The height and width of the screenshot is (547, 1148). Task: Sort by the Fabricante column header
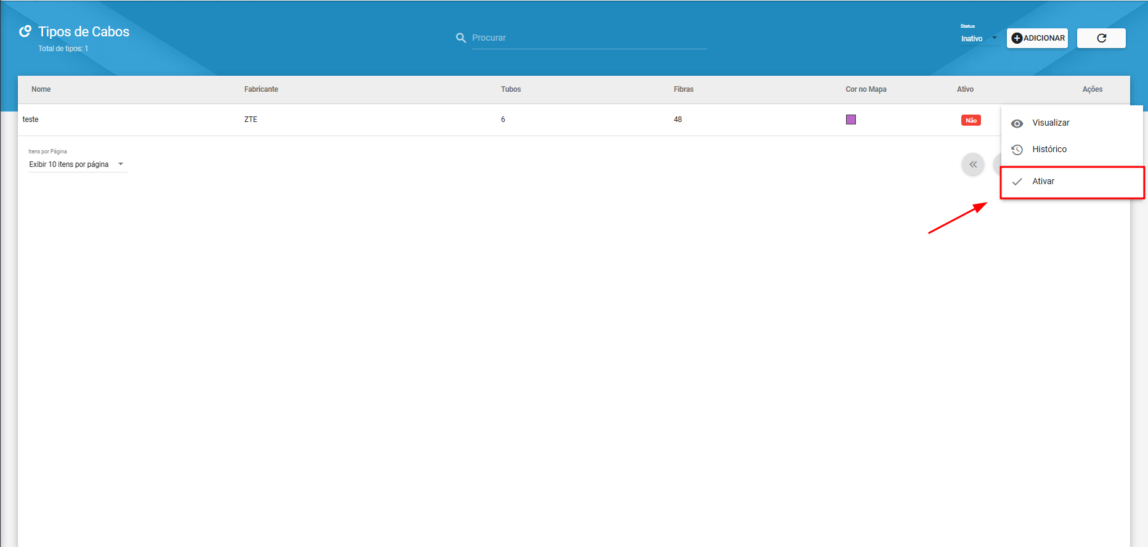click(261, 89)
